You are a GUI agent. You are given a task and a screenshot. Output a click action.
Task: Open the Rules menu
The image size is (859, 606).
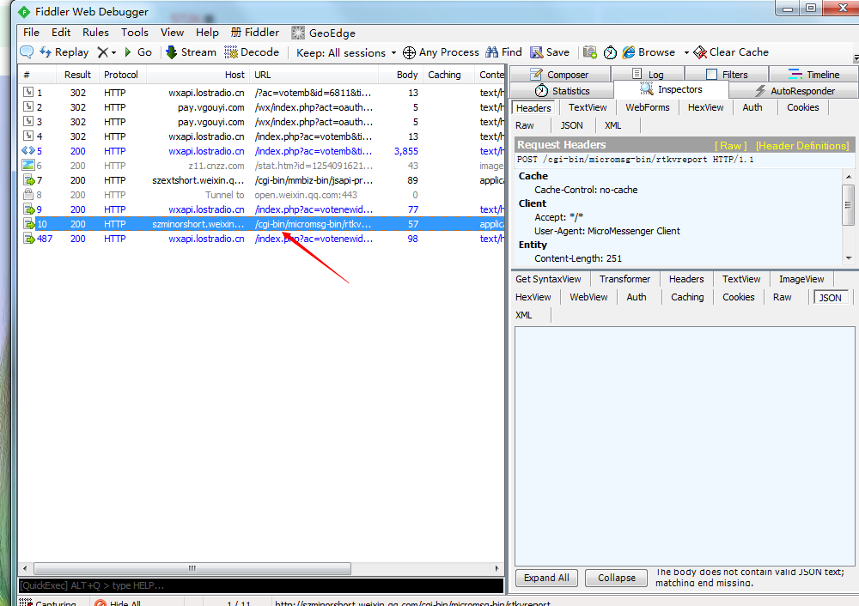point(96,33)
